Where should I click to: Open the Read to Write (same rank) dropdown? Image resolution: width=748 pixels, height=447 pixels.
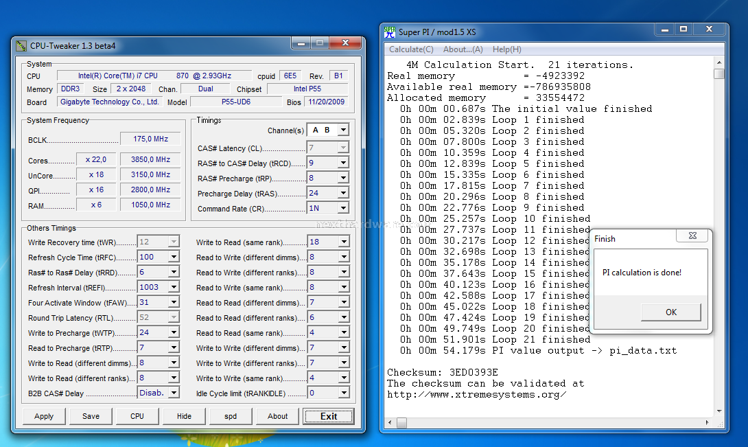pos(344,287)
